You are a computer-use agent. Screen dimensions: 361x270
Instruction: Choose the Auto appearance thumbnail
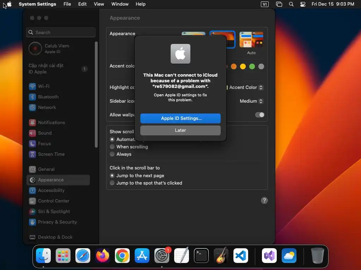point(251,40)
